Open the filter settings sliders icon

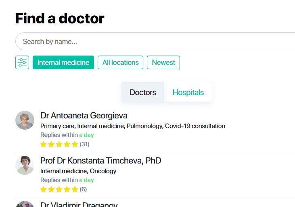(22, 62)
